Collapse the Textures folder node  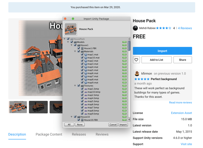tap(75, 86)
